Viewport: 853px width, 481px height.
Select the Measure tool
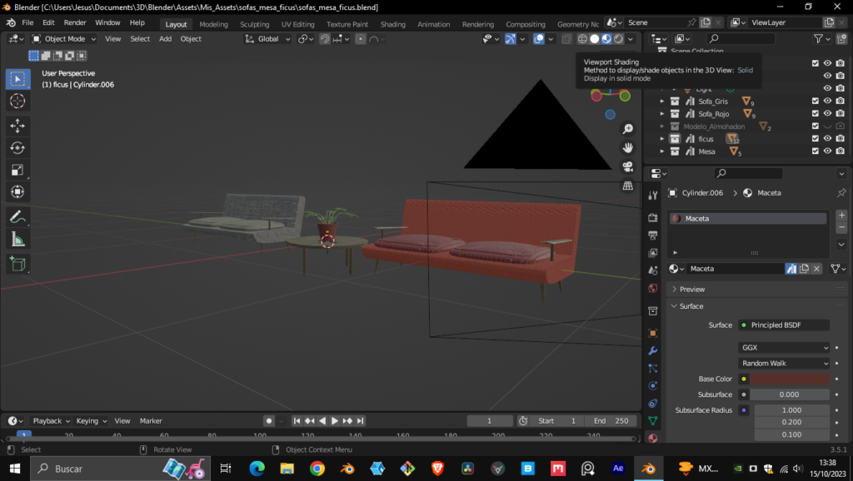(x=17, y=239)
